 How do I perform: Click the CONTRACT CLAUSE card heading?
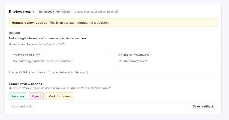26,55
